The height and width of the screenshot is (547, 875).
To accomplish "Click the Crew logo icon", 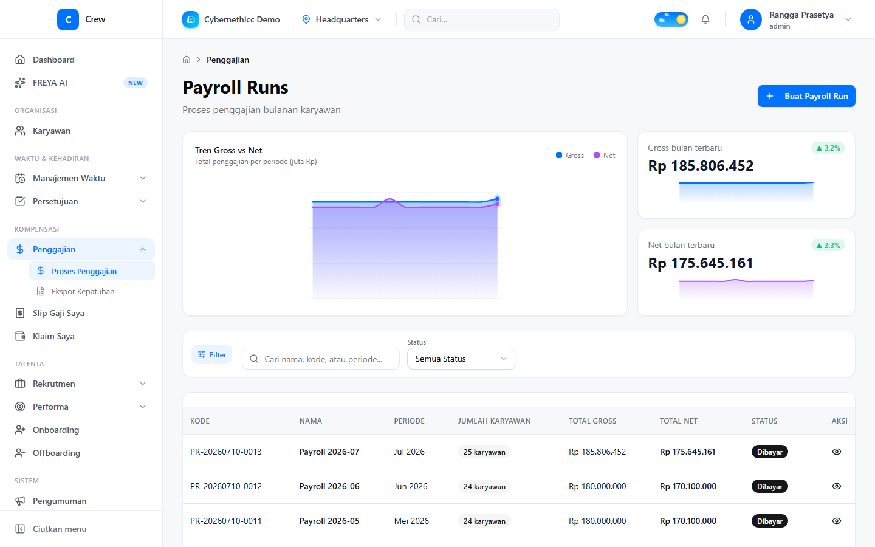I will (68, 19).
